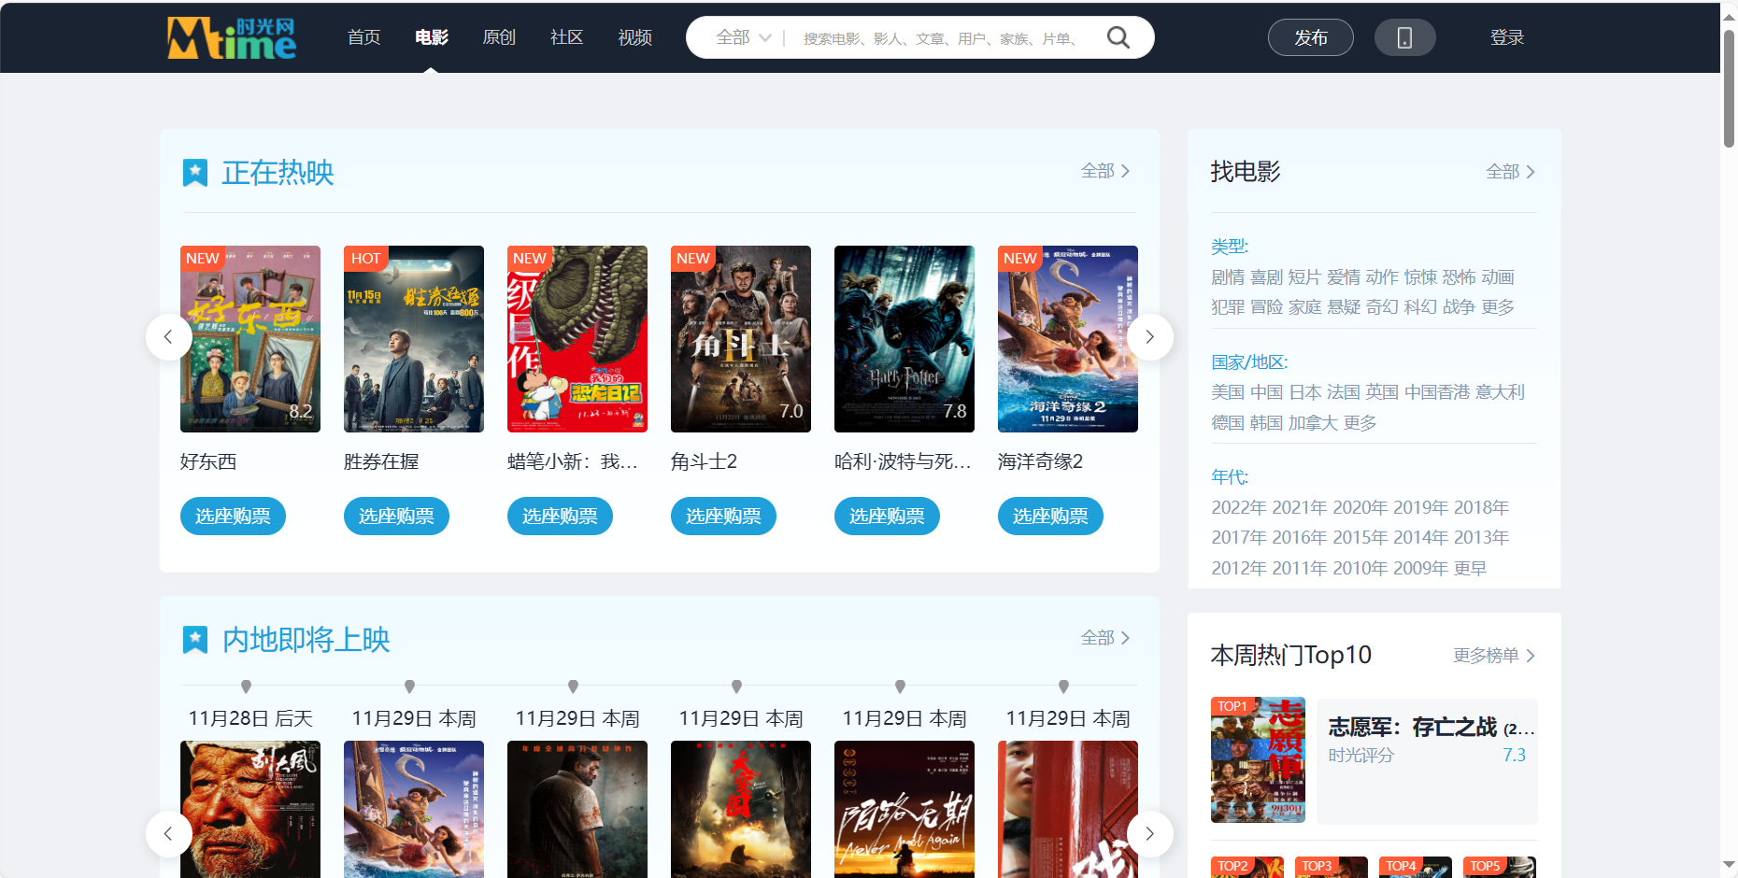Expand 更多榜单 in weekly Top10 panel
This screenshot has height=878, width=1738.
point(1492,656)
